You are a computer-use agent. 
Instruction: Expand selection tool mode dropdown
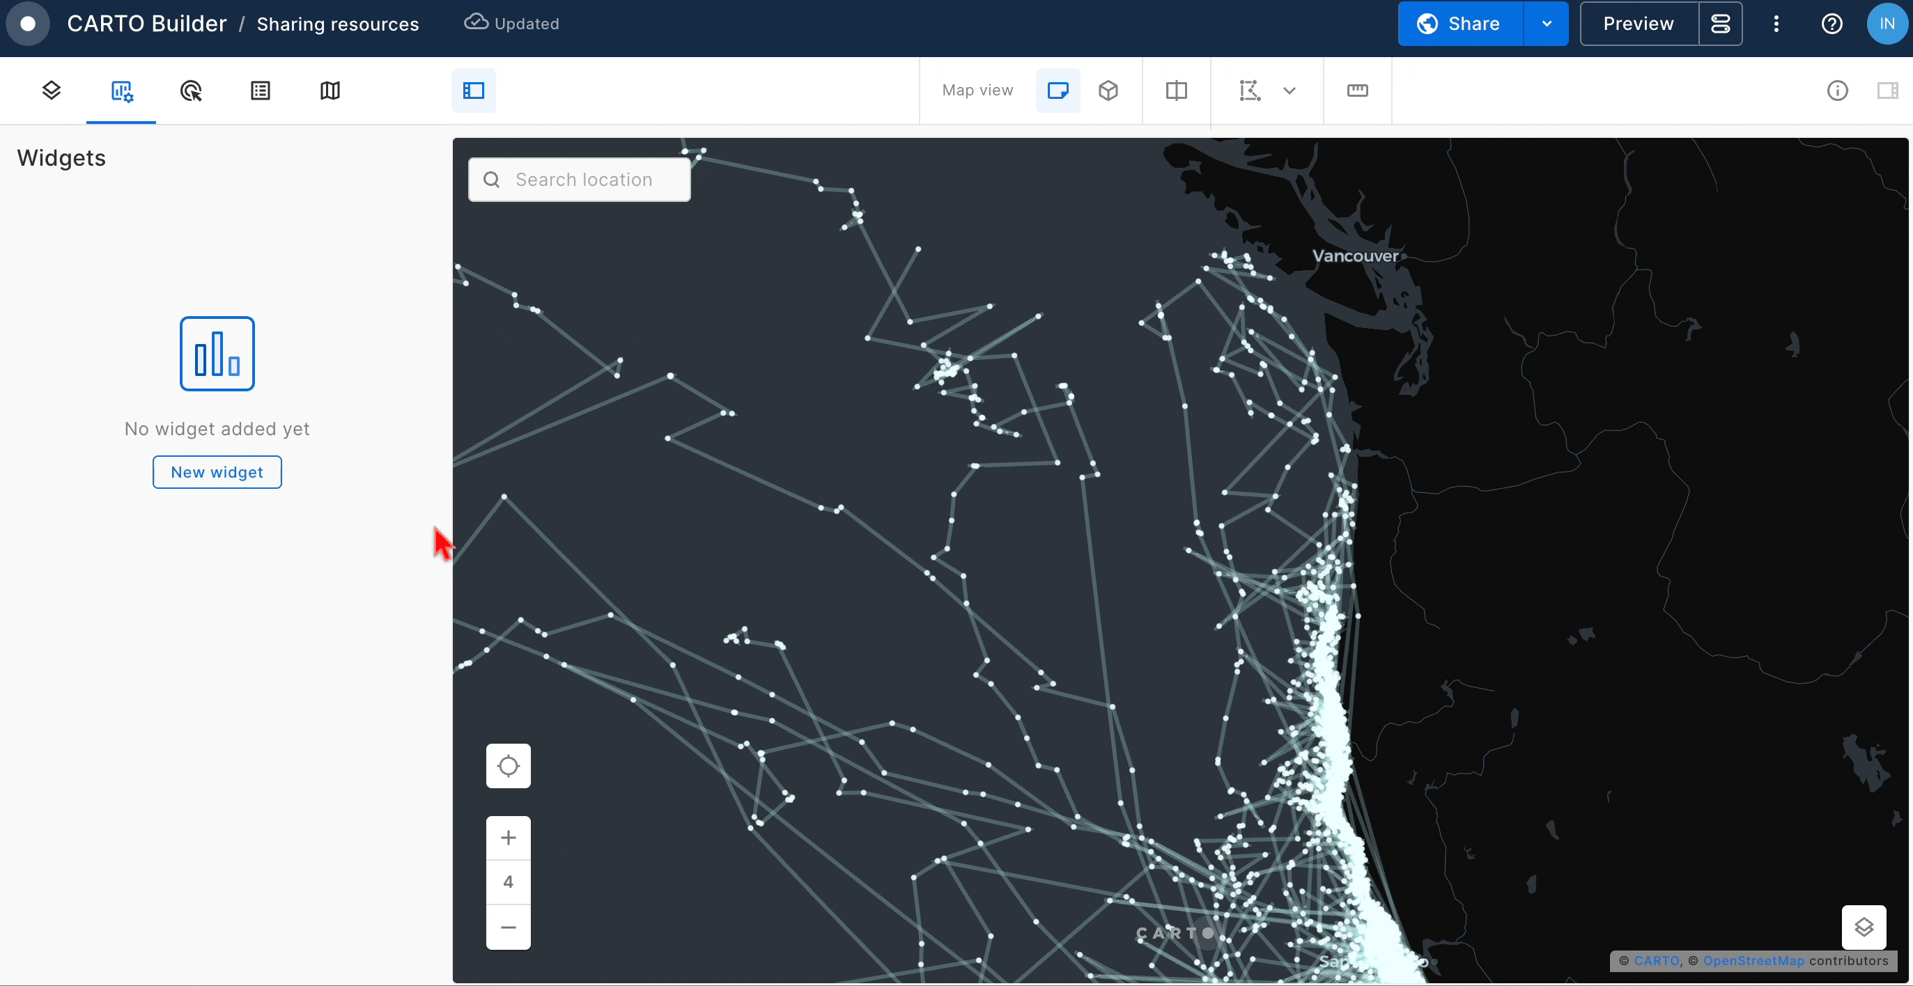click(x=1290, y=91)
